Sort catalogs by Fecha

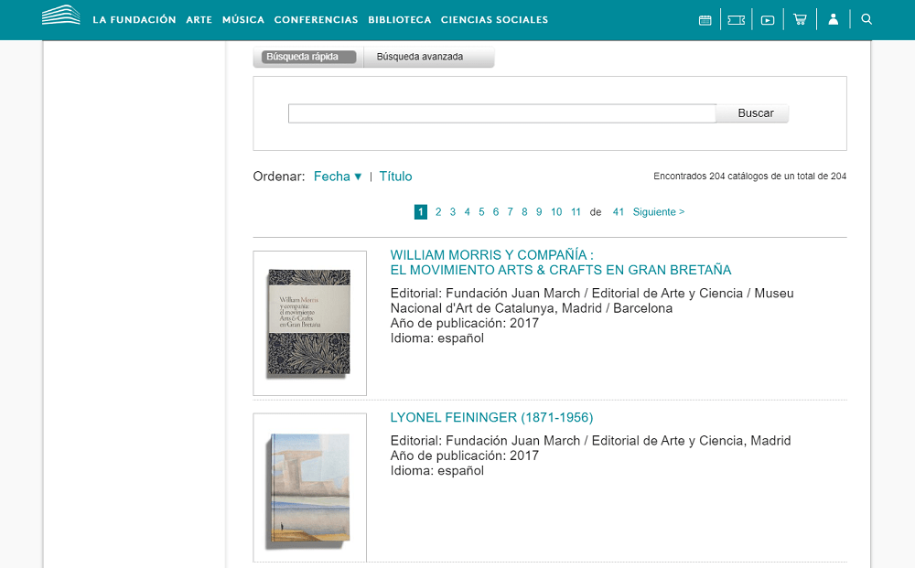(x=338, y=177)
